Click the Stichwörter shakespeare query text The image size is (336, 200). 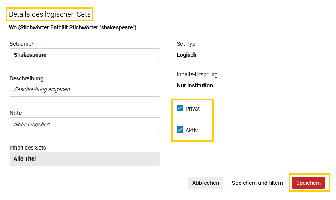pyautogui.click(x=72, y=27)
